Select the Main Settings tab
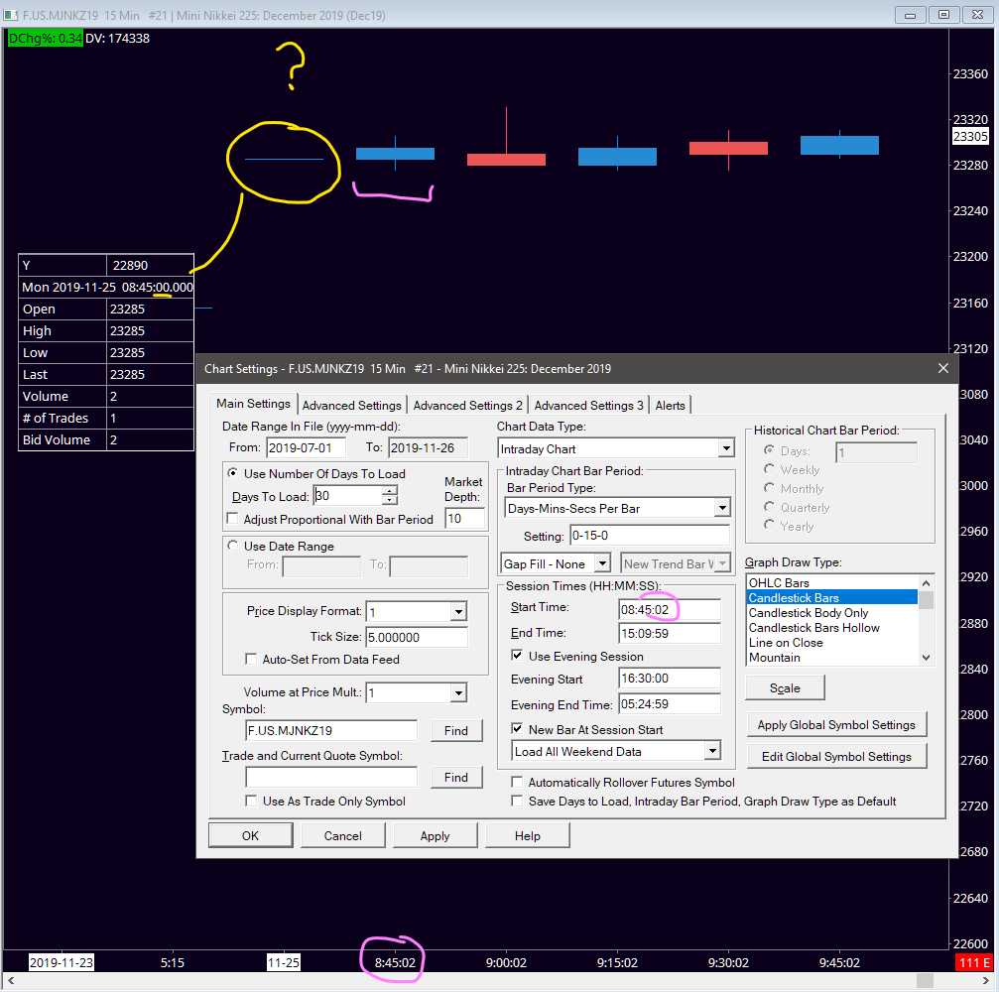Image resolution: width=999 pixels, height=992 pixels. (253, 404)
